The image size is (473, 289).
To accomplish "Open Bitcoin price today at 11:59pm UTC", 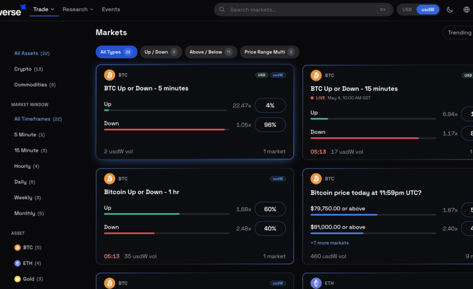I will click(x=366, y=192).
